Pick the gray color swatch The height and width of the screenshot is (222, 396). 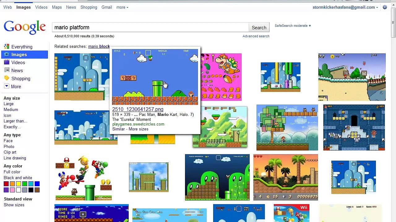point(25,190)
